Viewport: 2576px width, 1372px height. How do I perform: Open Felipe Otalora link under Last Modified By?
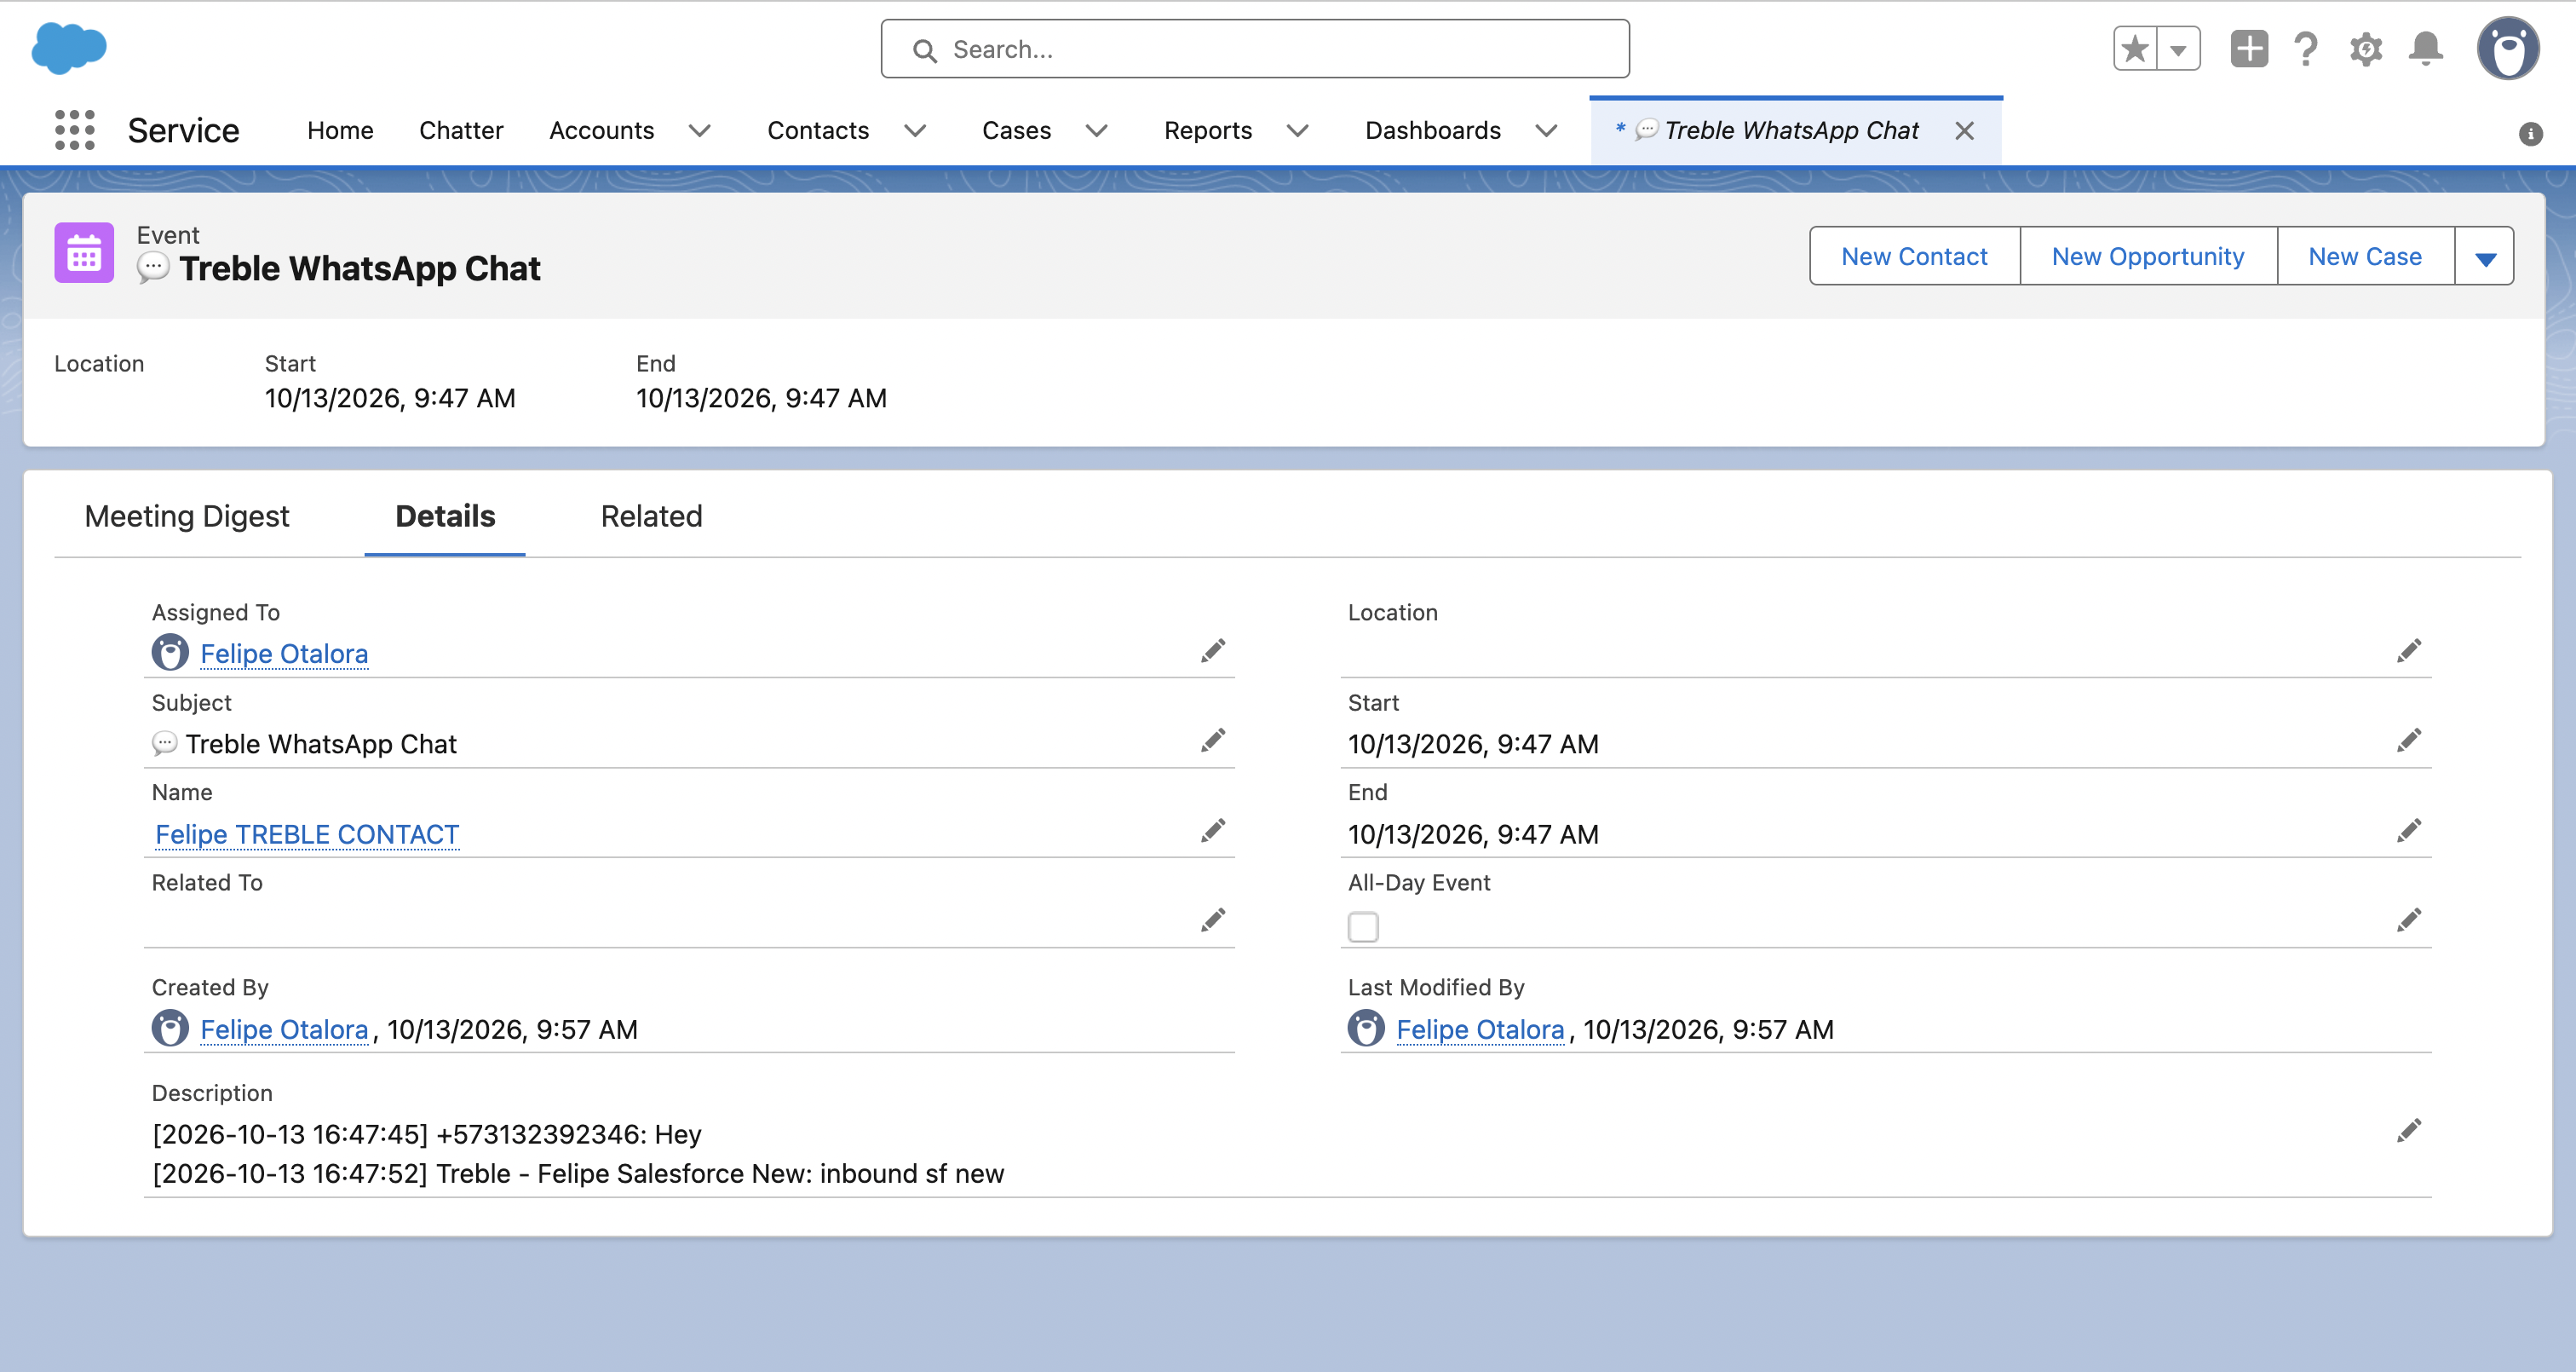point(1480,1029)
